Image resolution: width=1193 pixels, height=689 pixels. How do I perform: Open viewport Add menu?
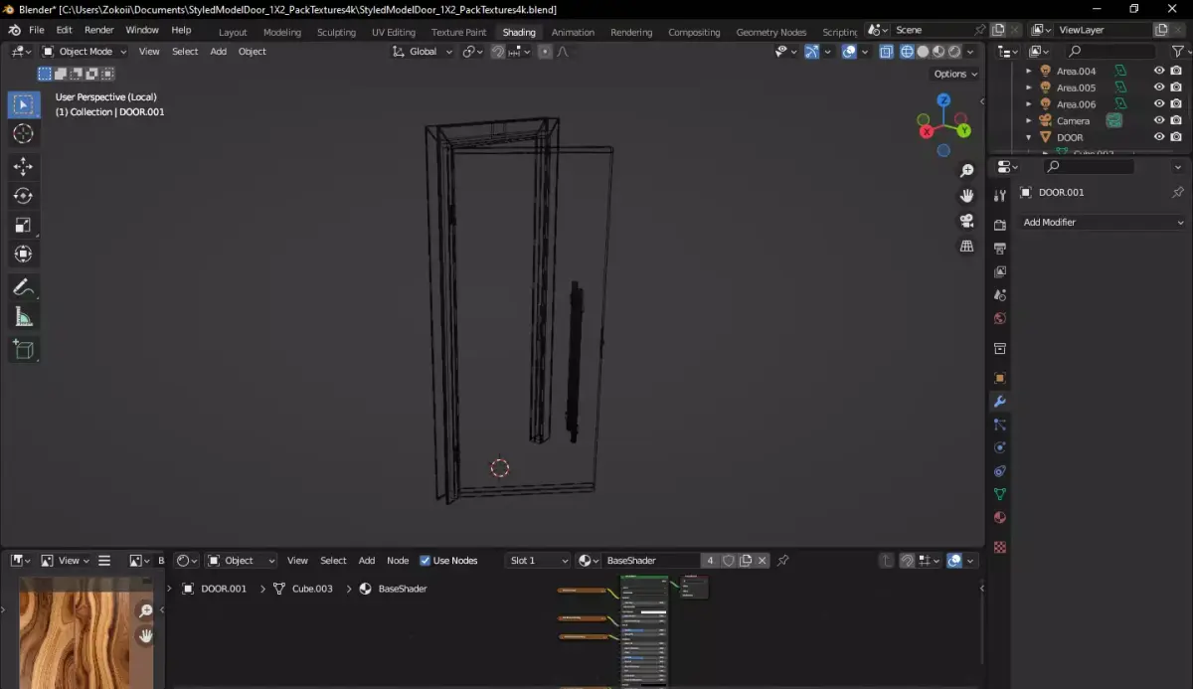click(x=218, y=52)
